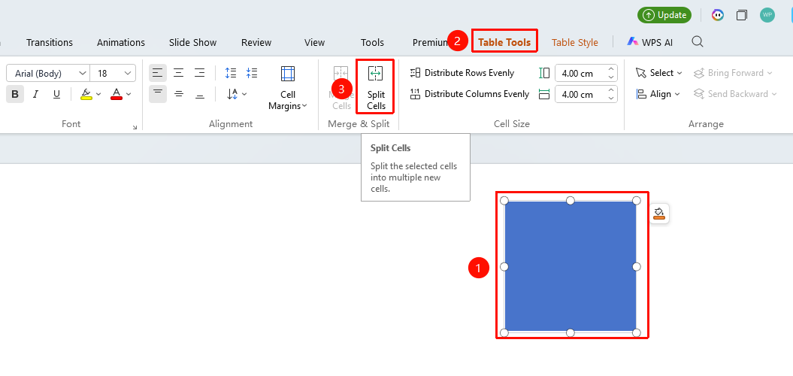This screenshot has width=793, height=376.
Task: Center text horizontally
Action: pos(179,73)
